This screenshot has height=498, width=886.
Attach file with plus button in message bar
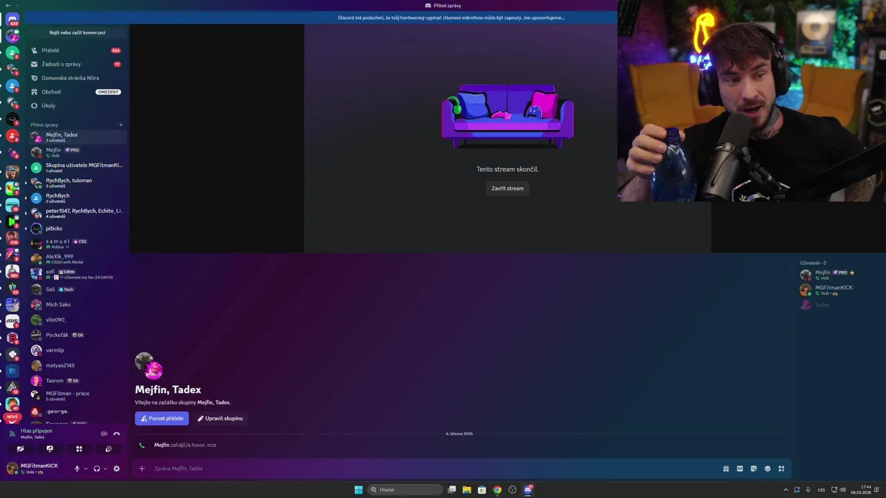pyautogui.click(x=142, y=468)
